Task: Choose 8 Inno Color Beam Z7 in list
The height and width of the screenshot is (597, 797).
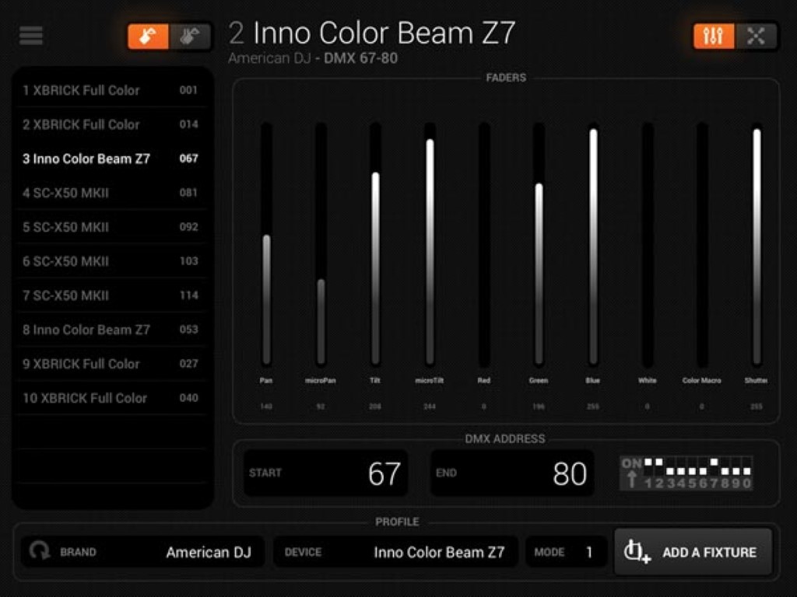Action: (110, 330)
